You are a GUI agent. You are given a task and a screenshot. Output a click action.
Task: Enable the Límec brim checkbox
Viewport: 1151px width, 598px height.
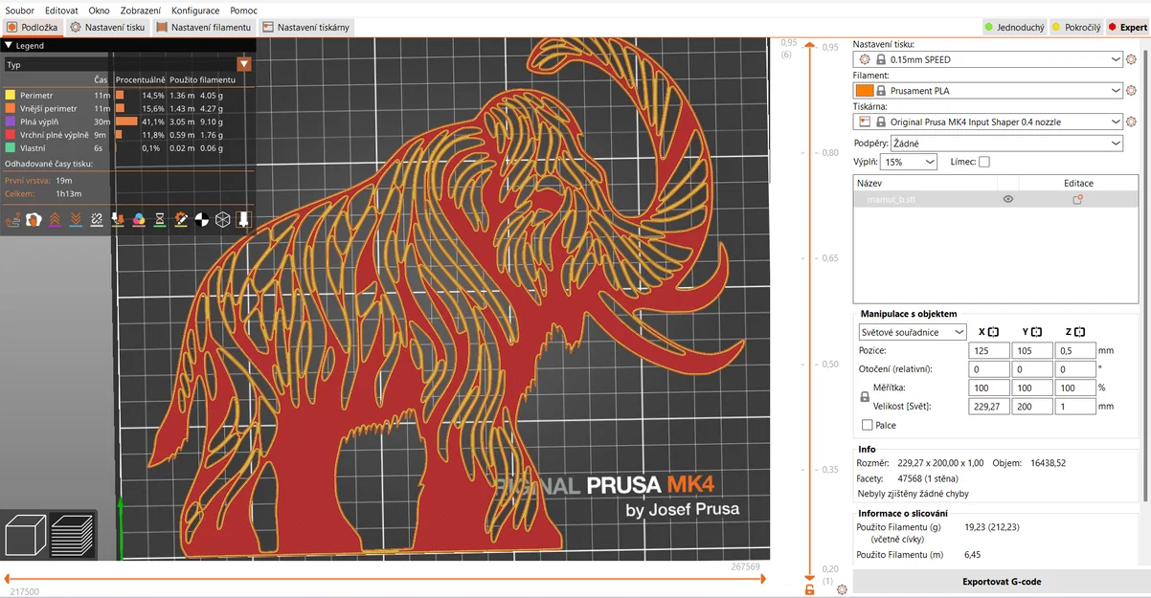coord(983,162)
